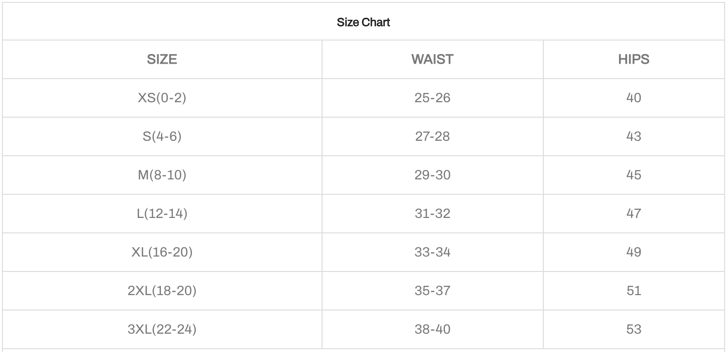
Task: Click the HIPS column header
Action: click(634, 59)
